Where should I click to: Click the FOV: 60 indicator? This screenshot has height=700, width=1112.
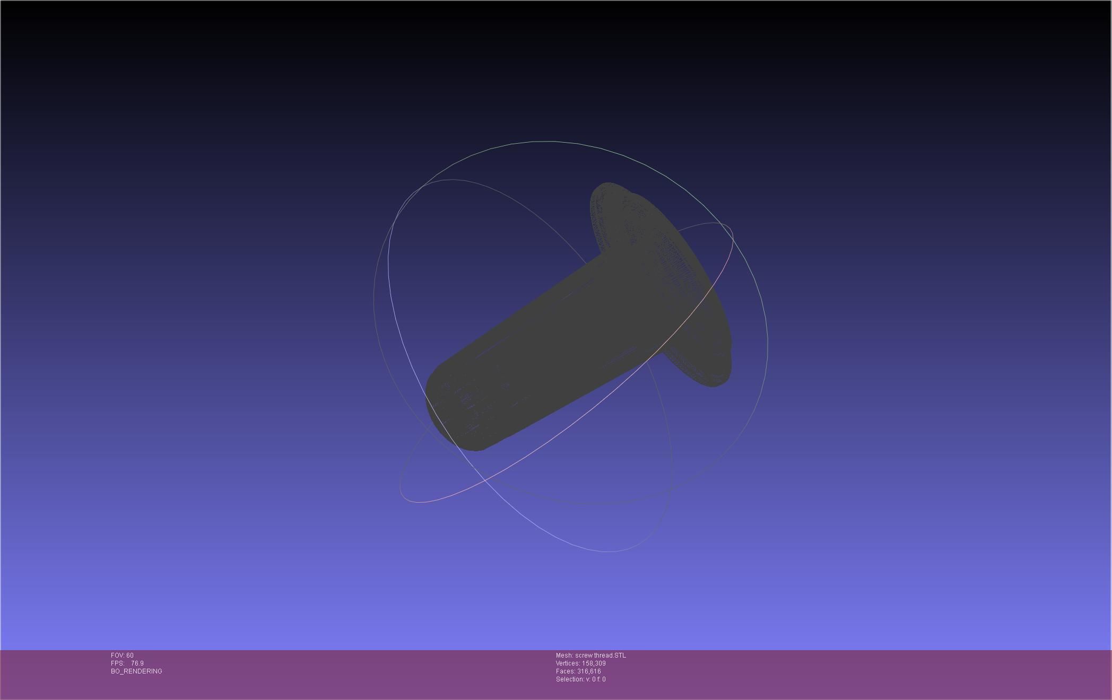[x=122, y=655]
